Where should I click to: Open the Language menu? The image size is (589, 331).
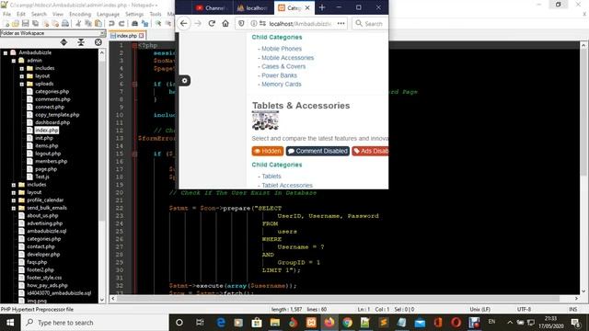tap(108, 14)
